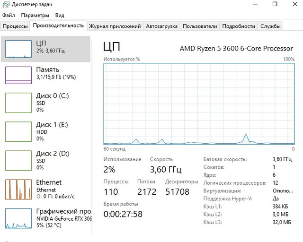Switch to the Пользователи tab

point(200,26)
